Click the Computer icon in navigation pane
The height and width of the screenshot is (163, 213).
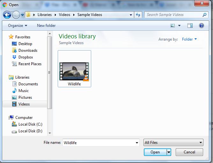[x=11, y=117]
